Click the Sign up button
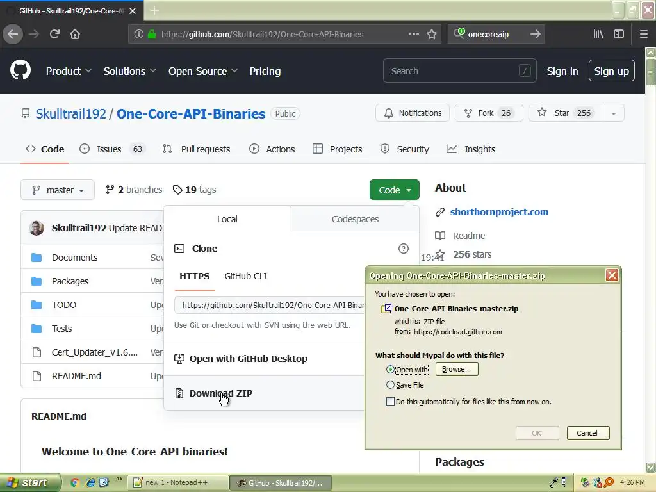The height and width of the screenshot is (492, 656). pyautogui.click(x=611, y=70)
